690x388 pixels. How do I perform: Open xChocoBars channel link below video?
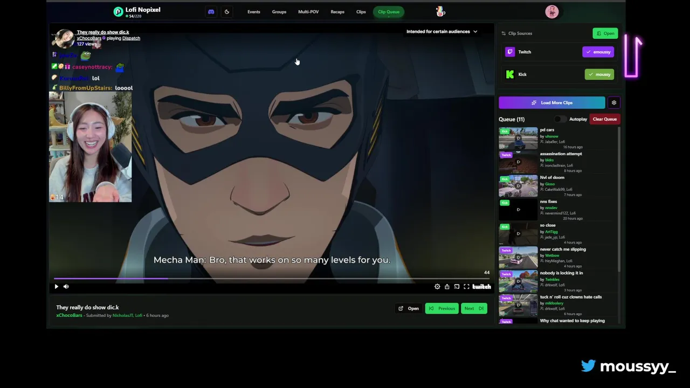(x=69, y=315)
